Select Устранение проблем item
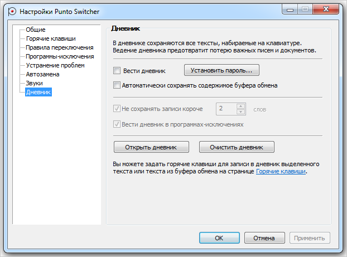Viewport: 347px width, 257px height. 55,65
